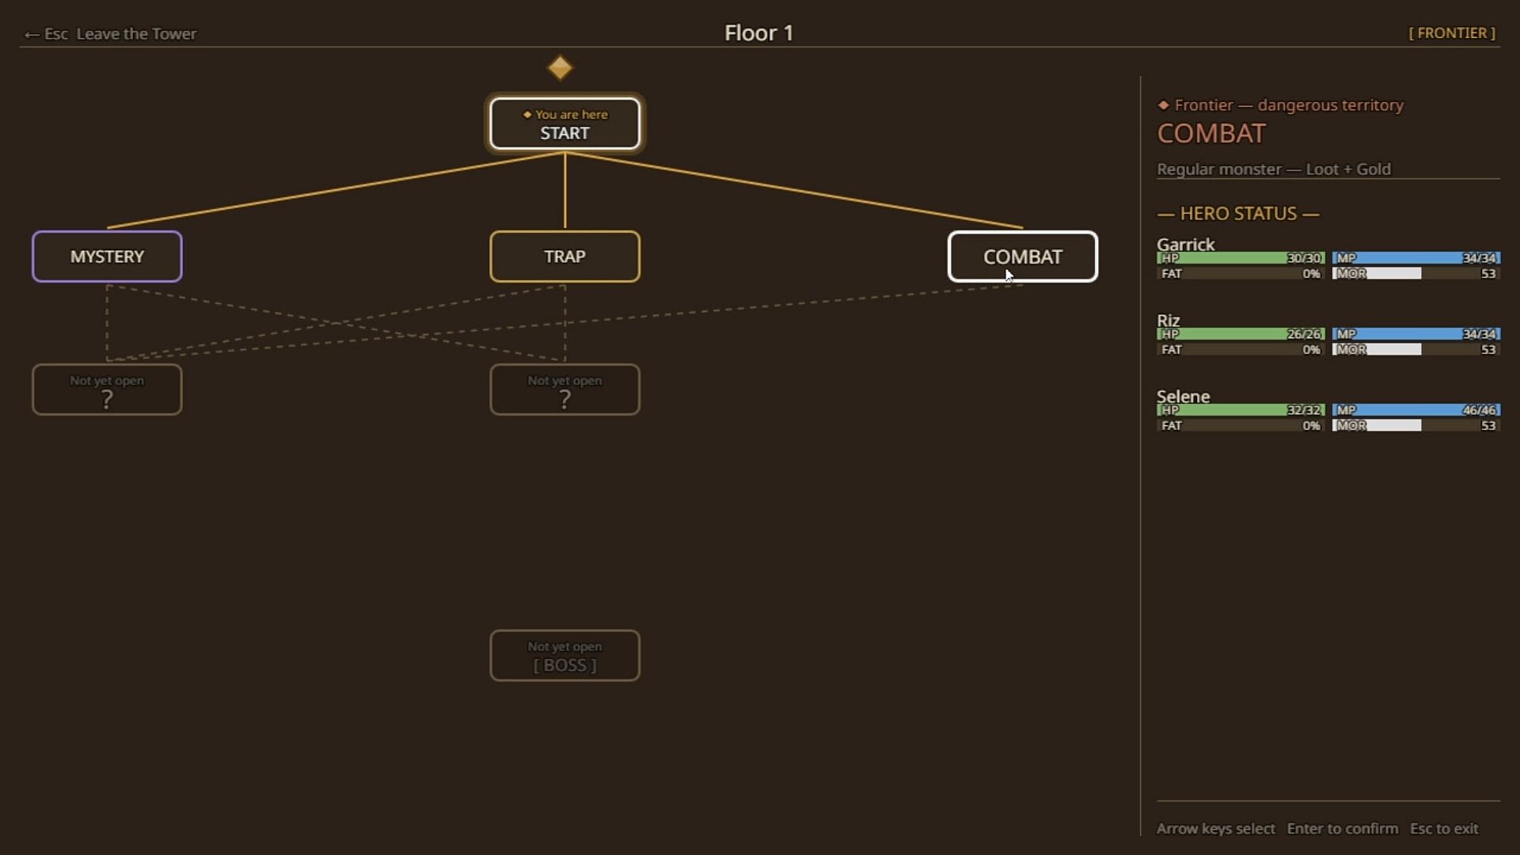Choose the TRAP room node

564,256
